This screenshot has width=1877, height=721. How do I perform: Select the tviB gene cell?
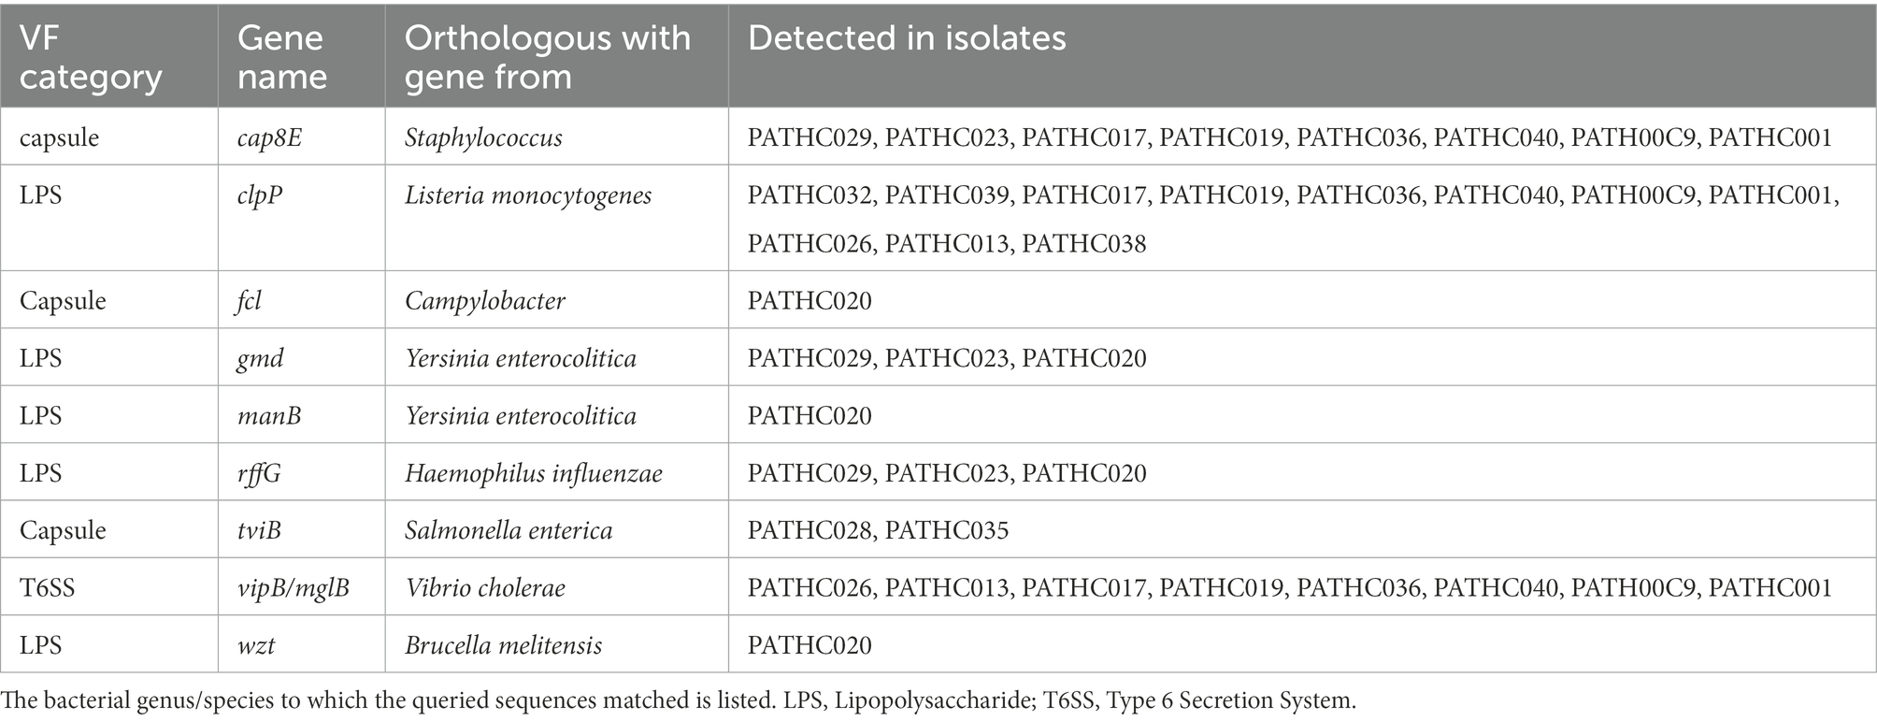point(259,531)
